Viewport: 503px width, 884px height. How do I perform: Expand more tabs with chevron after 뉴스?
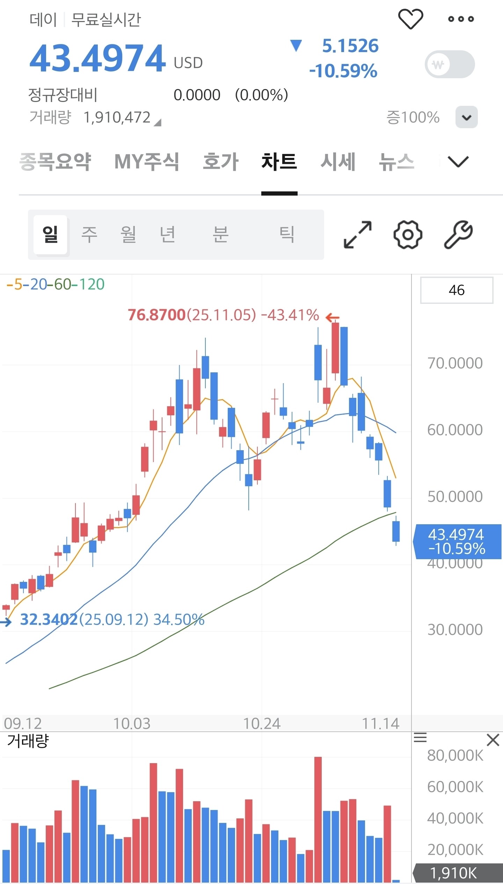point(458,162)
